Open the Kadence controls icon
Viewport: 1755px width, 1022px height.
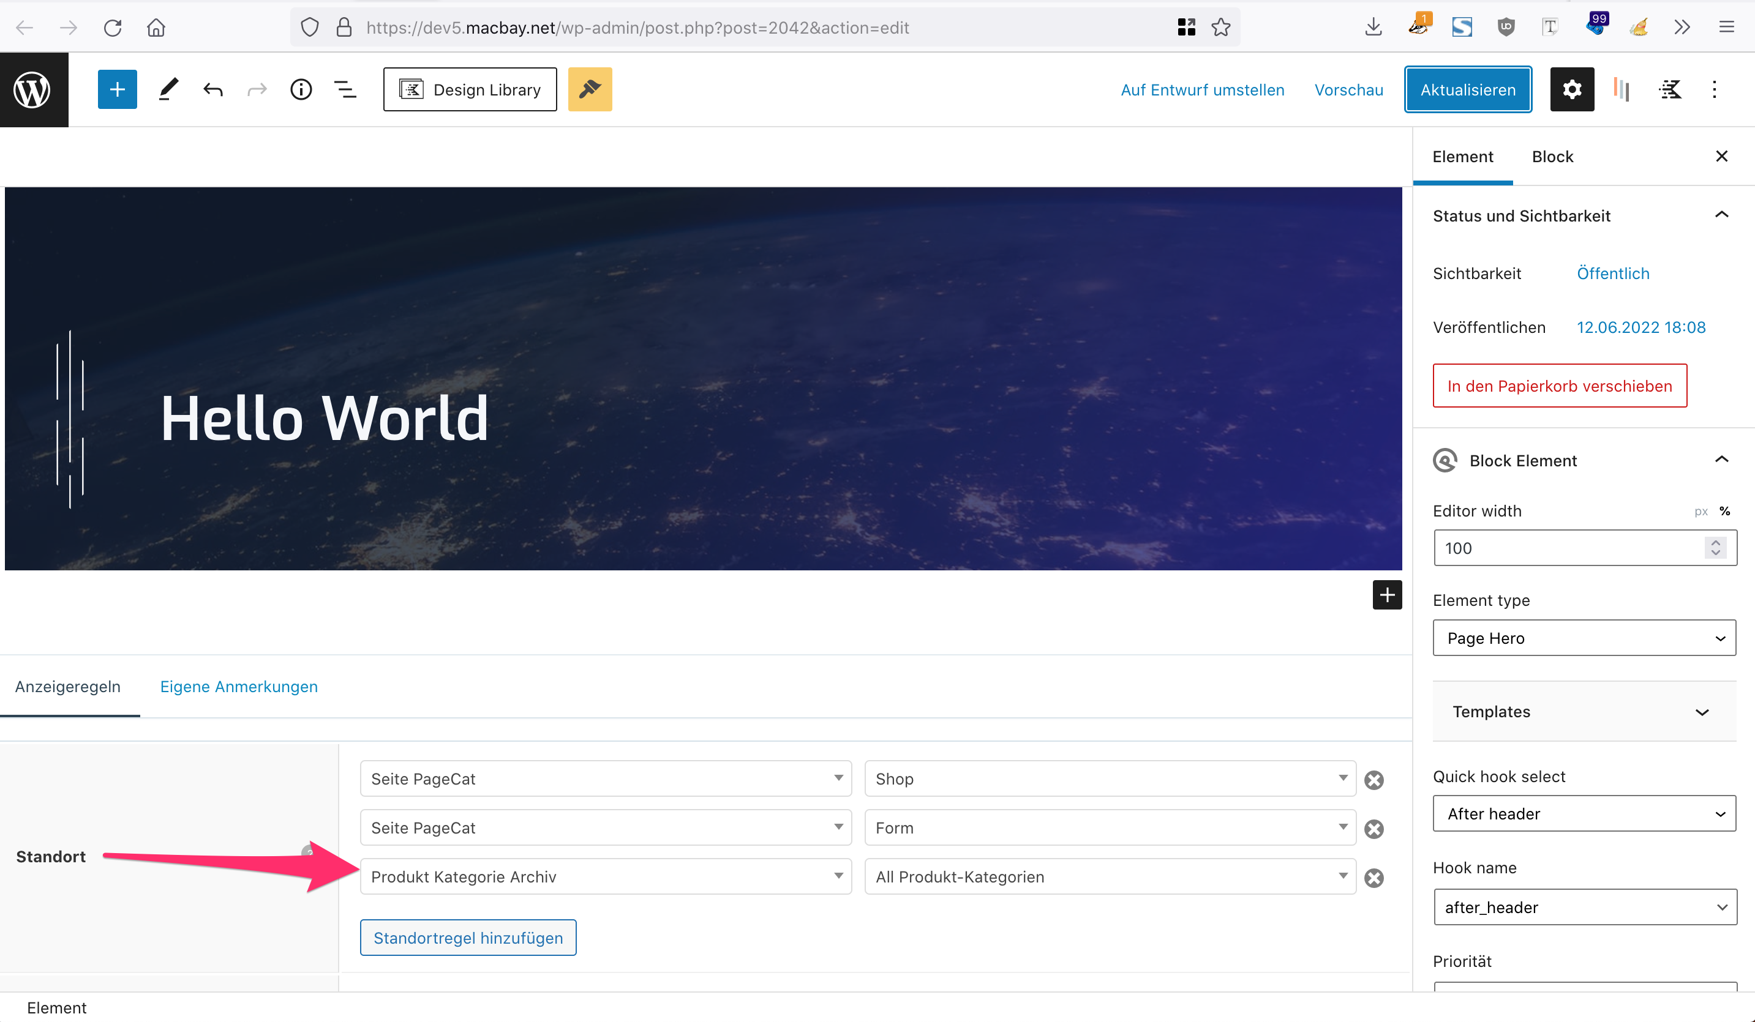tap(1670, 90)
